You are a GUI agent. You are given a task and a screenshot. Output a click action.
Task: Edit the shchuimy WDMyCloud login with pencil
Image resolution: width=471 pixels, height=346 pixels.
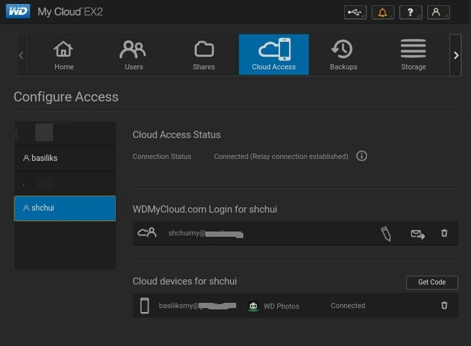386,234
